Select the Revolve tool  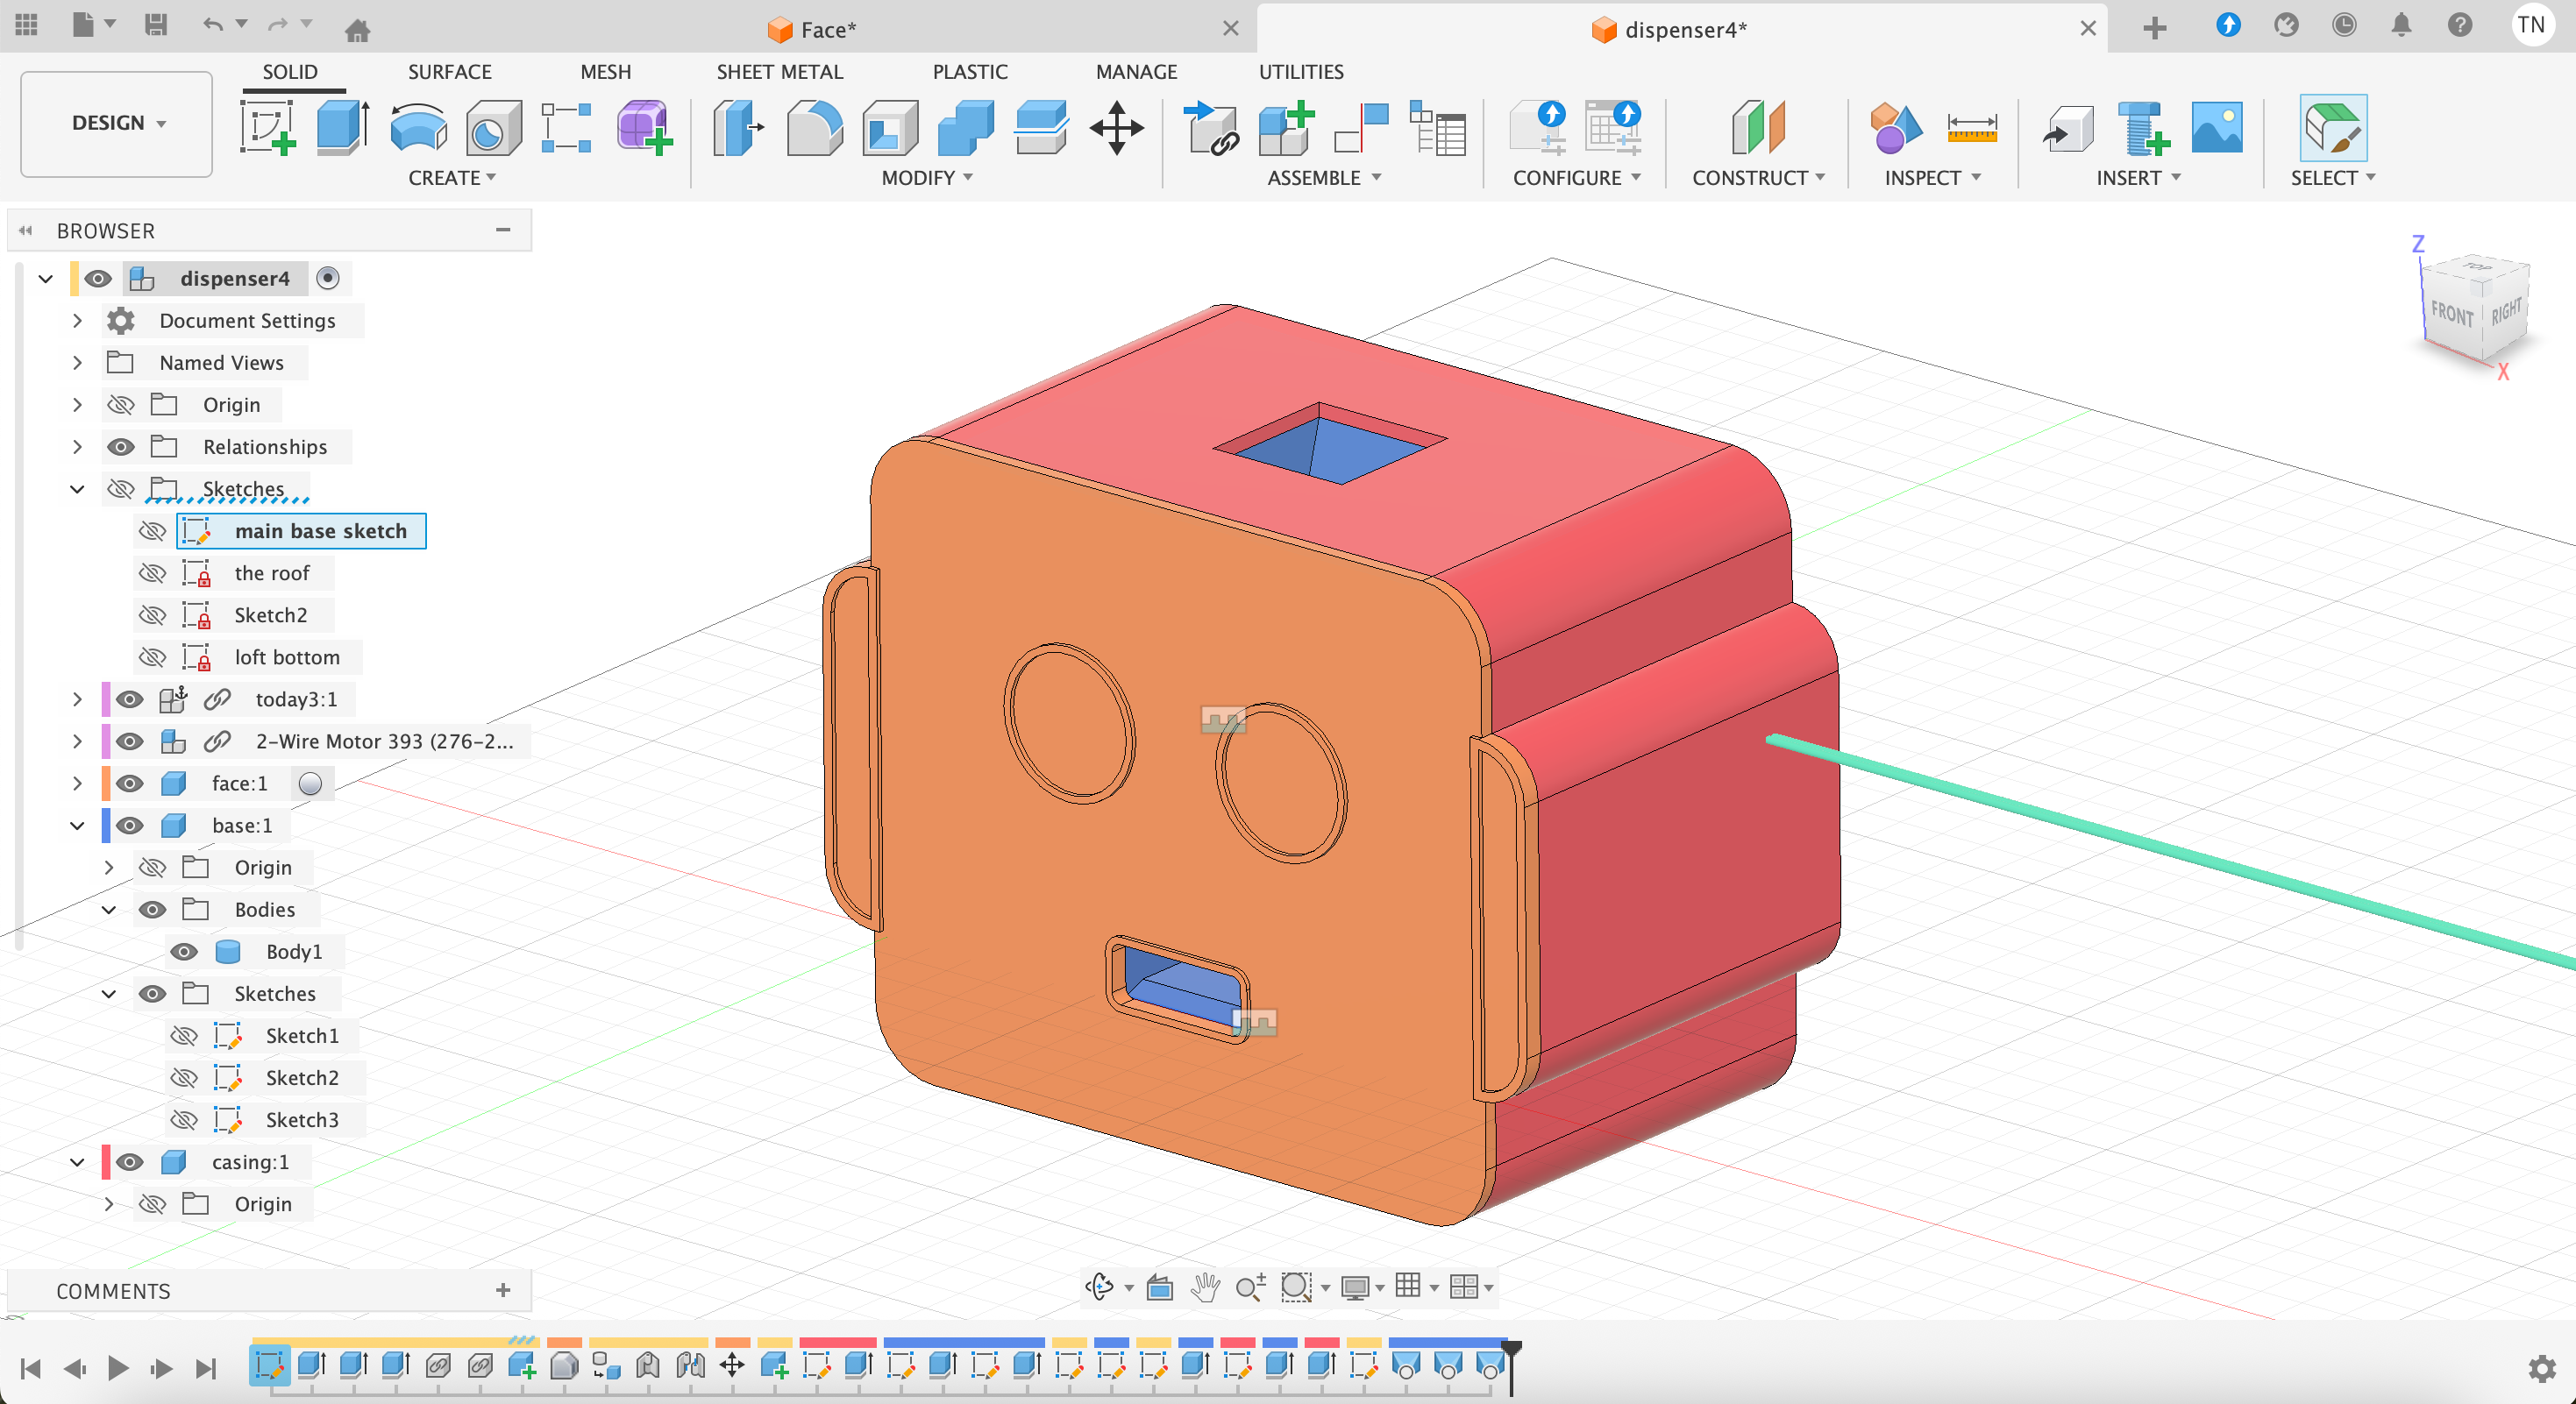click(x=417, y=128)
